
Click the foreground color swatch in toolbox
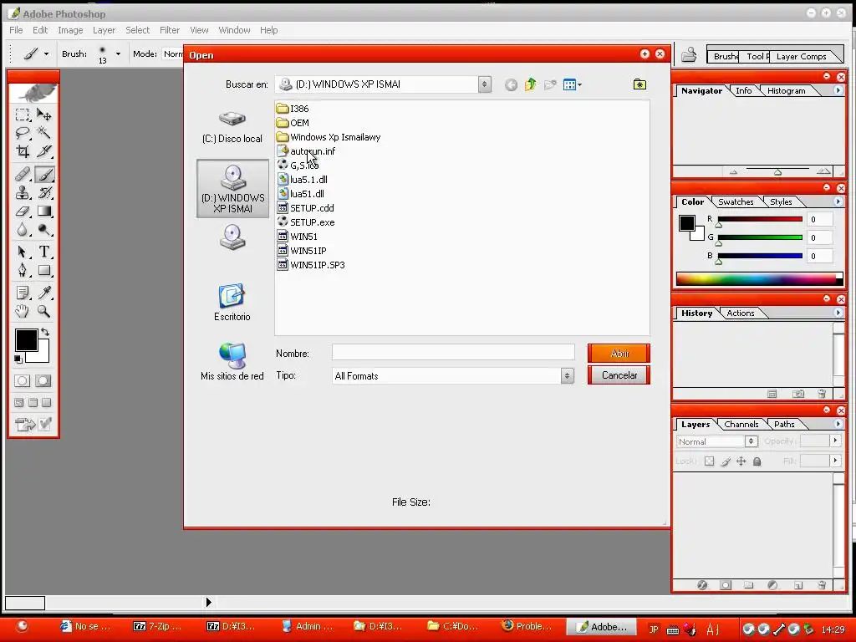point(26,340)
